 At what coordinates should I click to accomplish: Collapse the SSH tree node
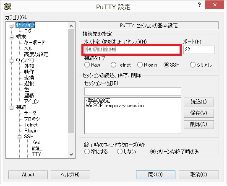coord(19,137)
